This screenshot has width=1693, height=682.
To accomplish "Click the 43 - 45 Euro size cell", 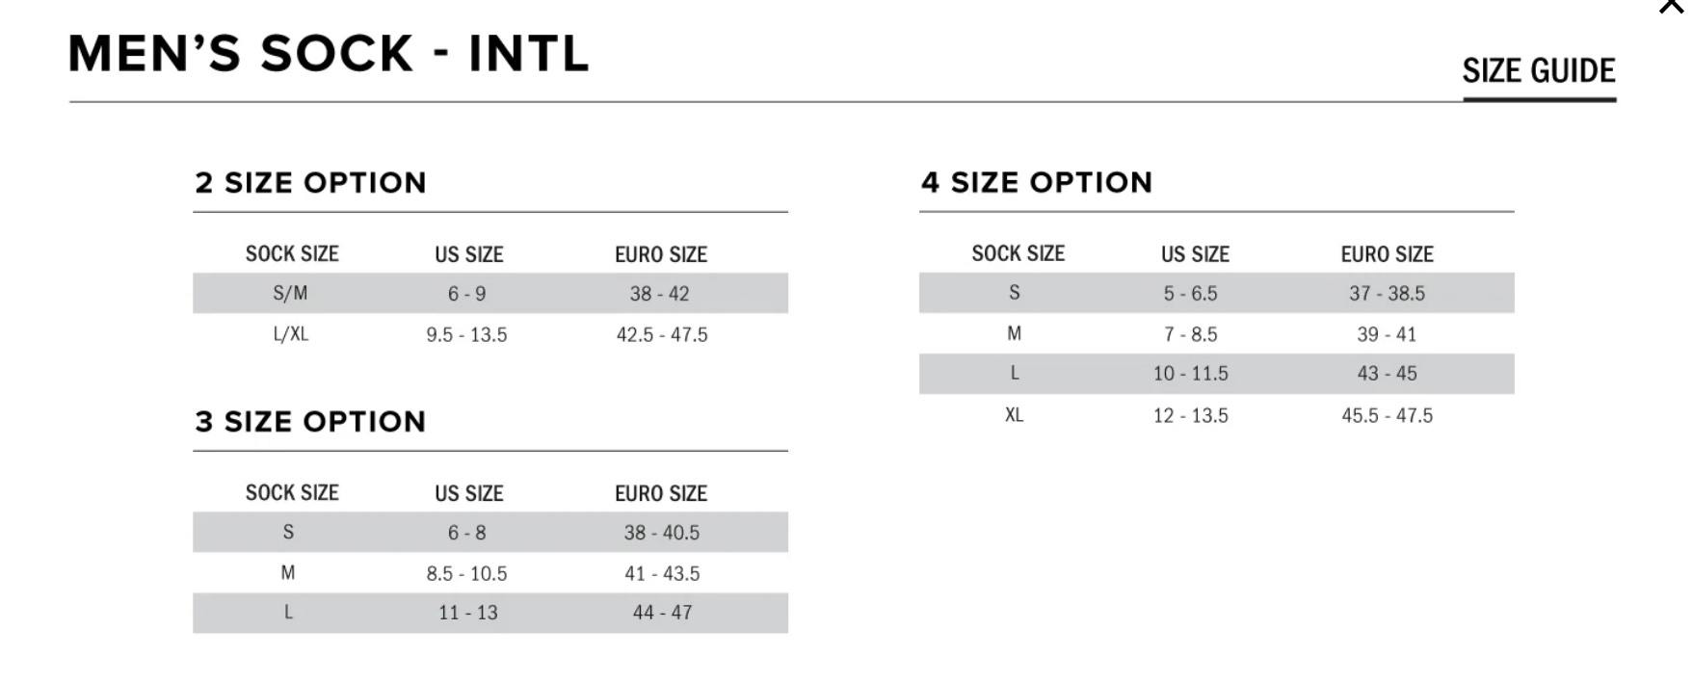I will [x=1388, y=374].
